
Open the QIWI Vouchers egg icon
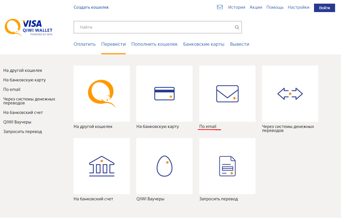tap(164, 166)
